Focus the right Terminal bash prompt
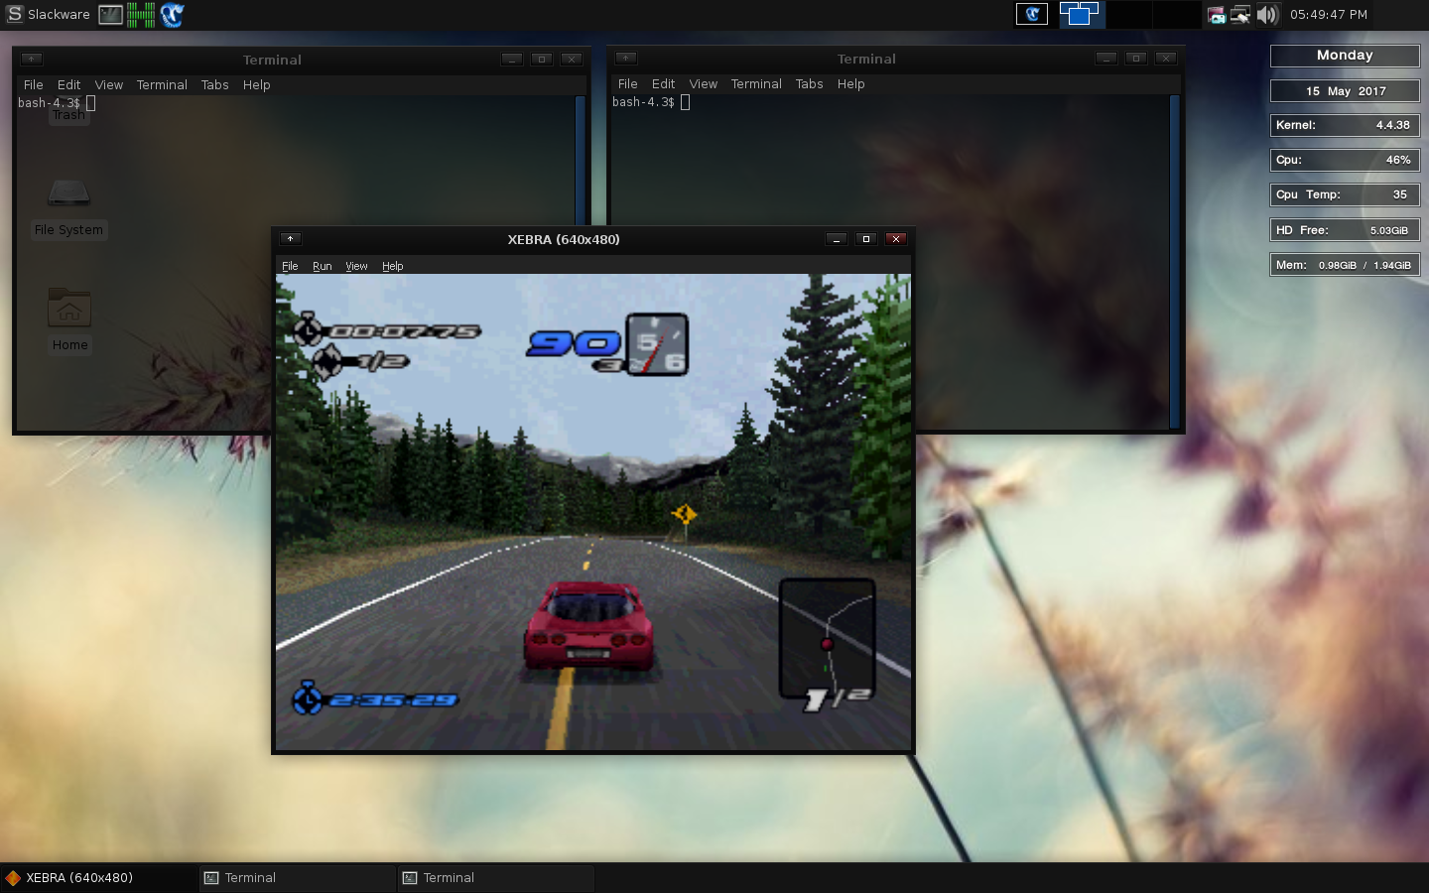Viewport: 1429px width, 893px height. pos(651,102)
